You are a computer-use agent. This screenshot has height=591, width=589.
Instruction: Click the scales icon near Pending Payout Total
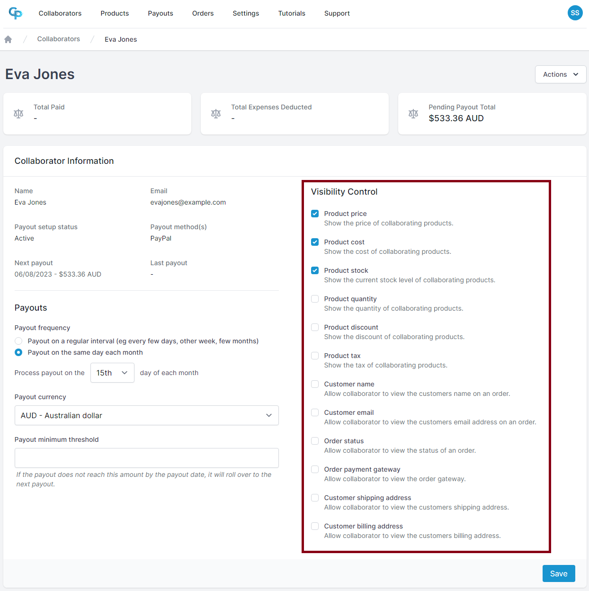(413, 114)
